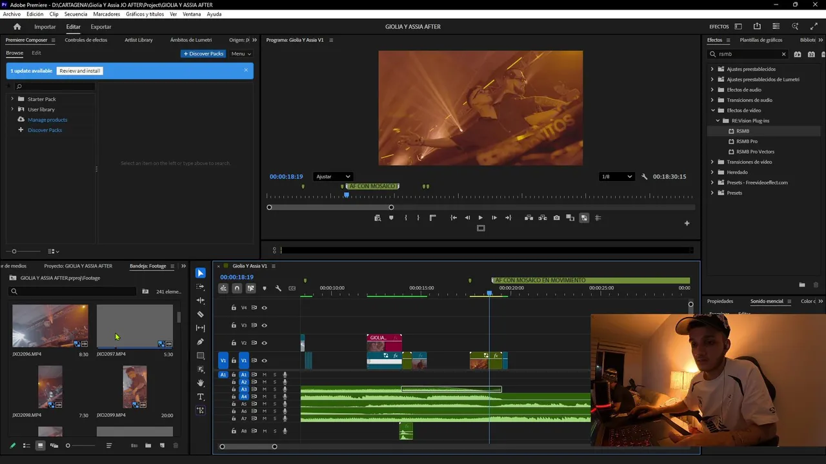Open the Secuencia menu

click(x=76, y=14)
